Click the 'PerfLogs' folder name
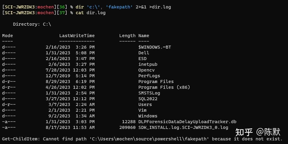Image resolution: width=288 pixels, height=144 pixels. pos(149,76)
